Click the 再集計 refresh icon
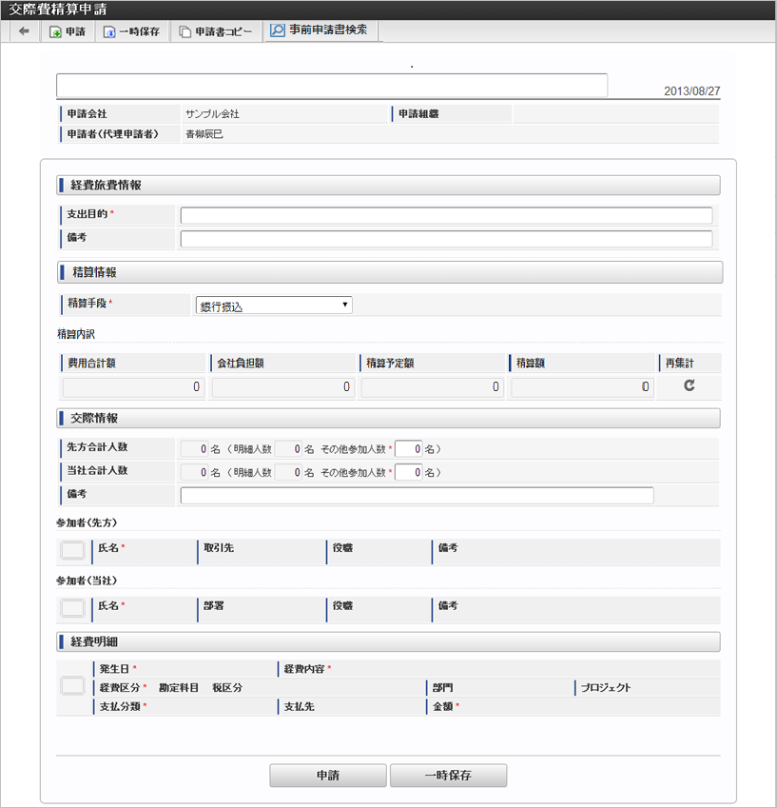Image resolution: width=777 pixels, height=808 pixels. pos(689,385)
